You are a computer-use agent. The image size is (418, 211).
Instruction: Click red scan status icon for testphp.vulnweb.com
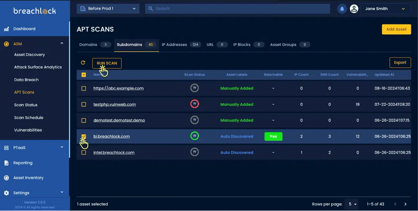tap(195, 104)
